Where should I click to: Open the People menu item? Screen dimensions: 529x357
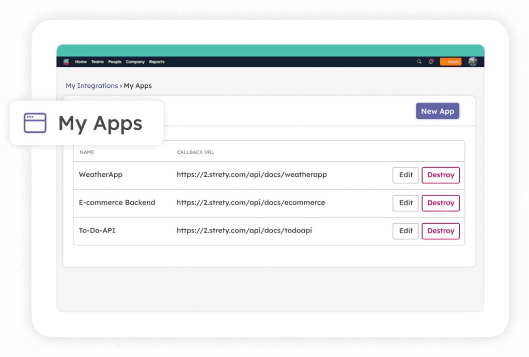click(115, 62)
